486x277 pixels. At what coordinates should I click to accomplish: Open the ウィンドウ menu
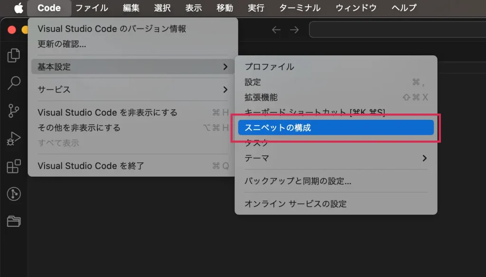coord(356,8)
